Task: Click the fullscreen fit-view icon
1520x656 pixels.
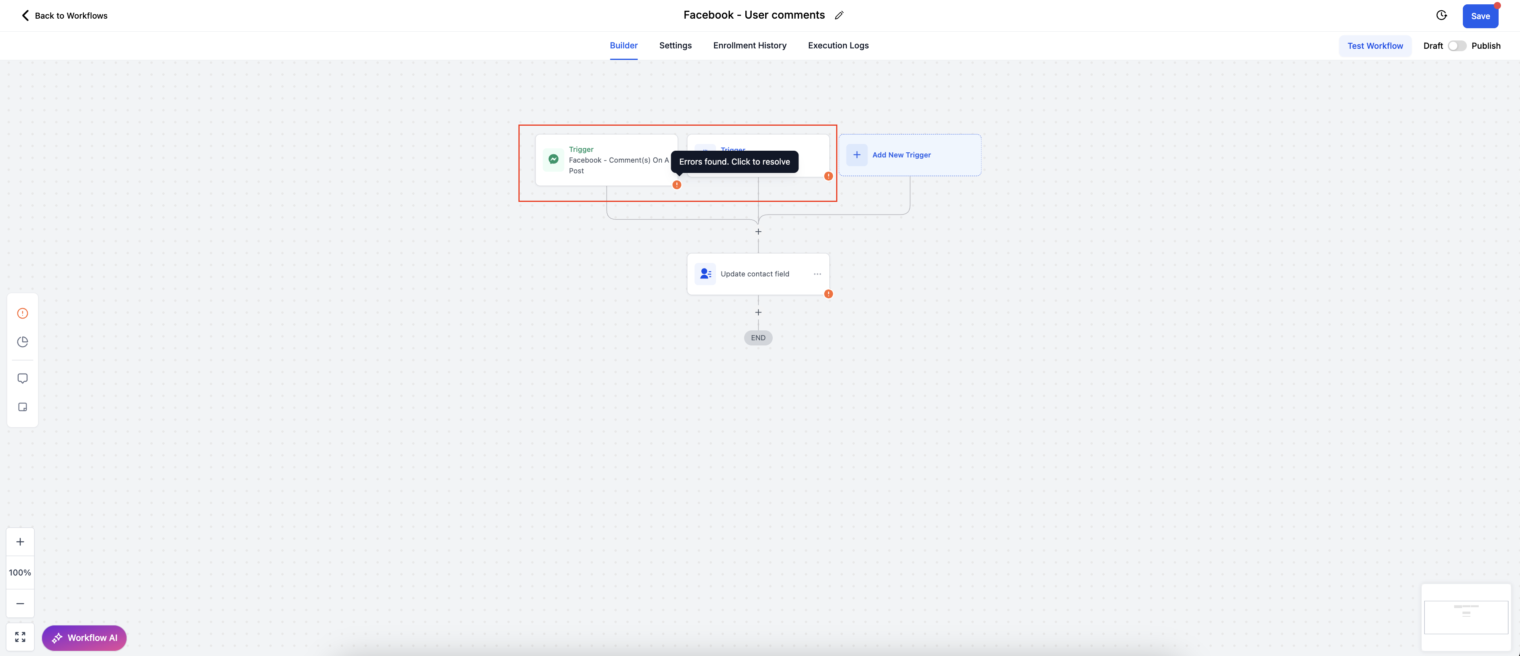Action: (20, 637)
